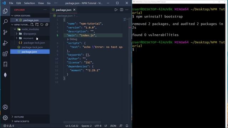Open the File menu
Screen dimensions: 228x128
coord(11,3)
